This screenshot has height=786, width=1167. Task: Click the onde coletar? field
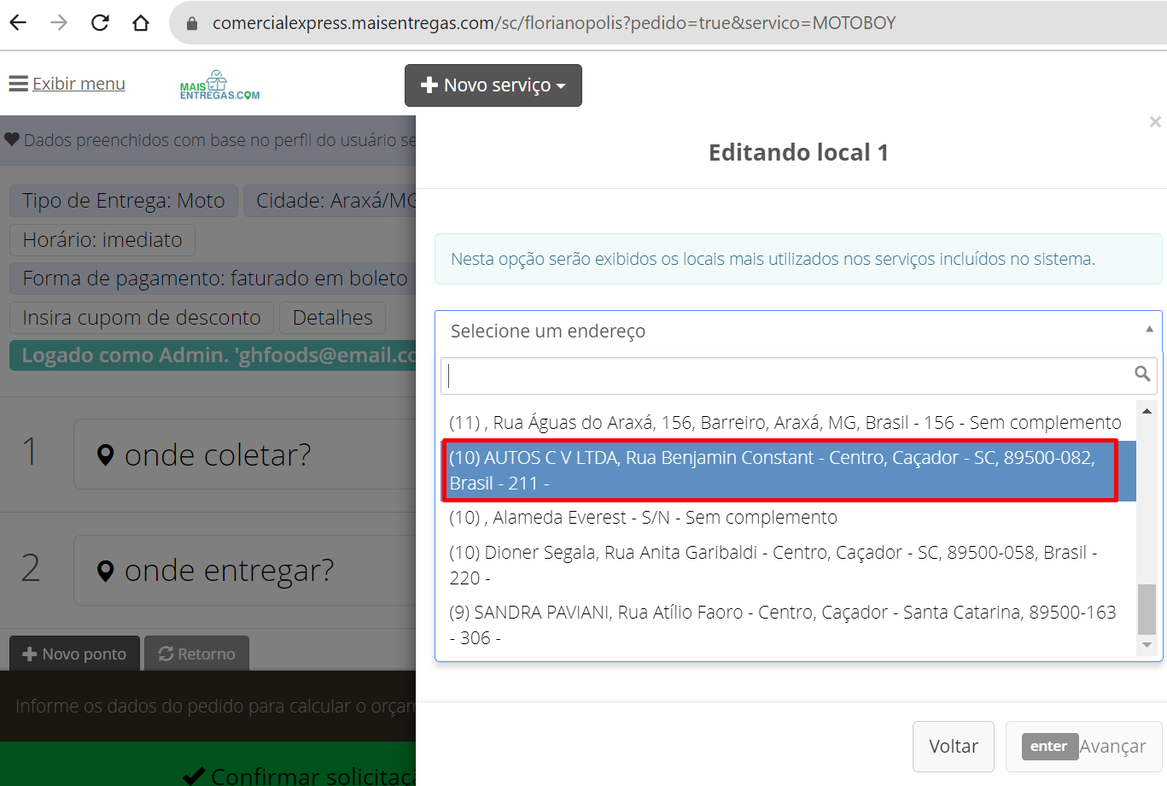pos(246,455)
